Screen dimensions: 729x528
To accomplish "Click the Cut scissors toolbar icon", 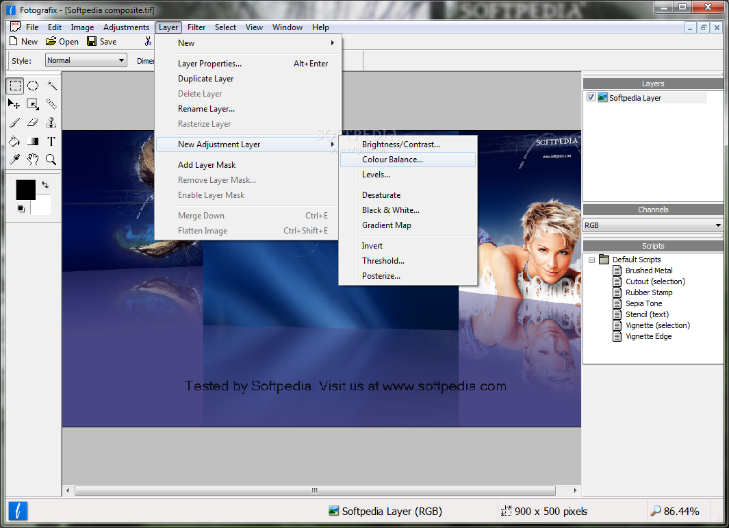I will point(148,41).
